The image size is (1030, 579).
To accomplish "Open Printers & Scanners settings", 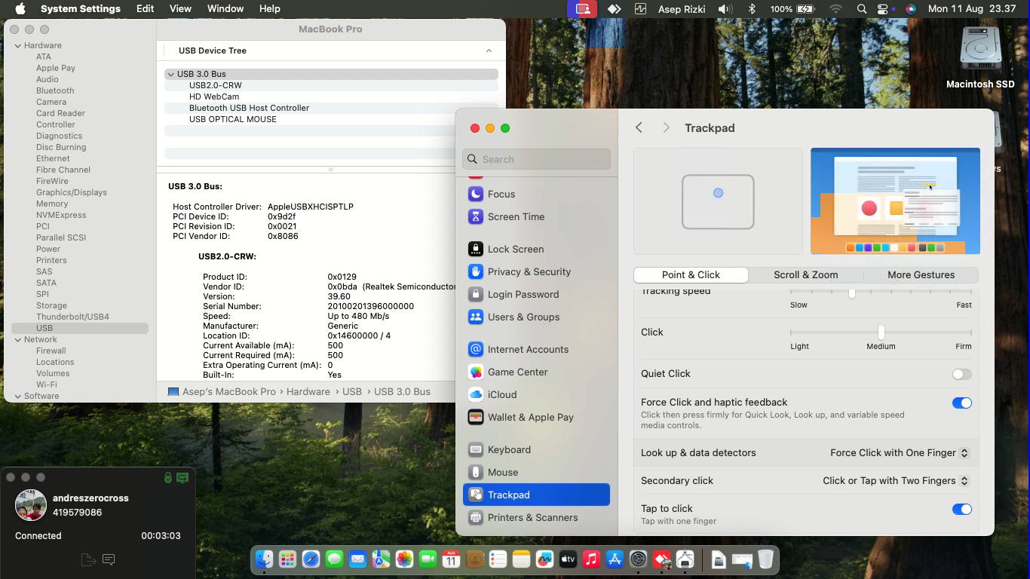I will coord(532,517).
